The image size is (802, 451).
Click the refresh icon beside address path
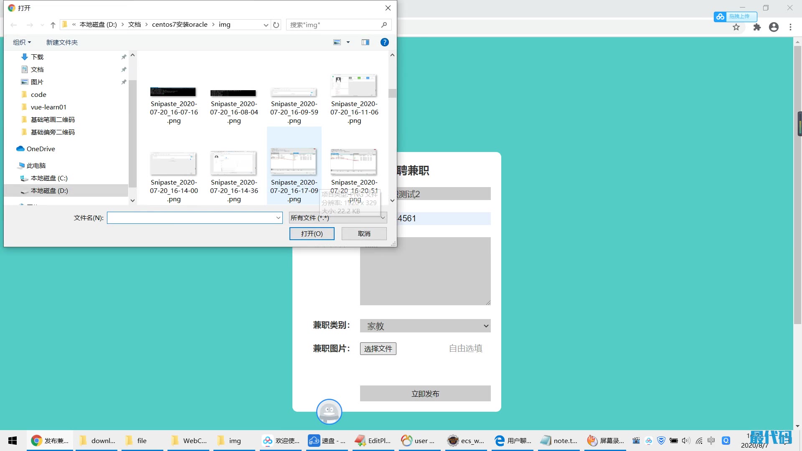(x=276, y=25)
